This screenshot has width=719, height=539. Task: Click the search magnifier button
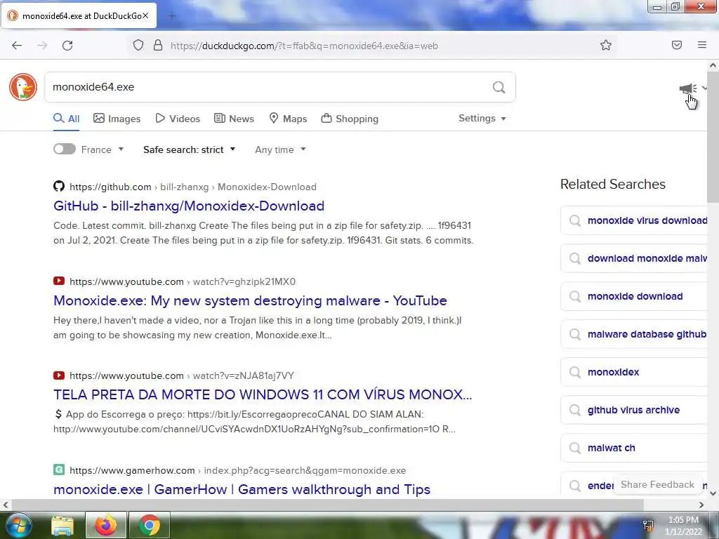[x=499, y=87]
